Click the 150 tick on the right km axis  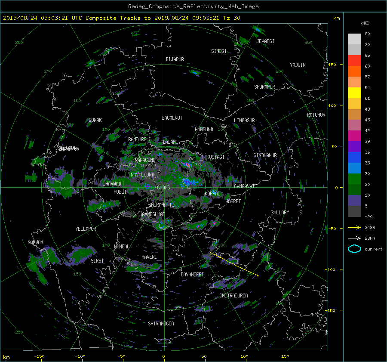coord(332,65)
